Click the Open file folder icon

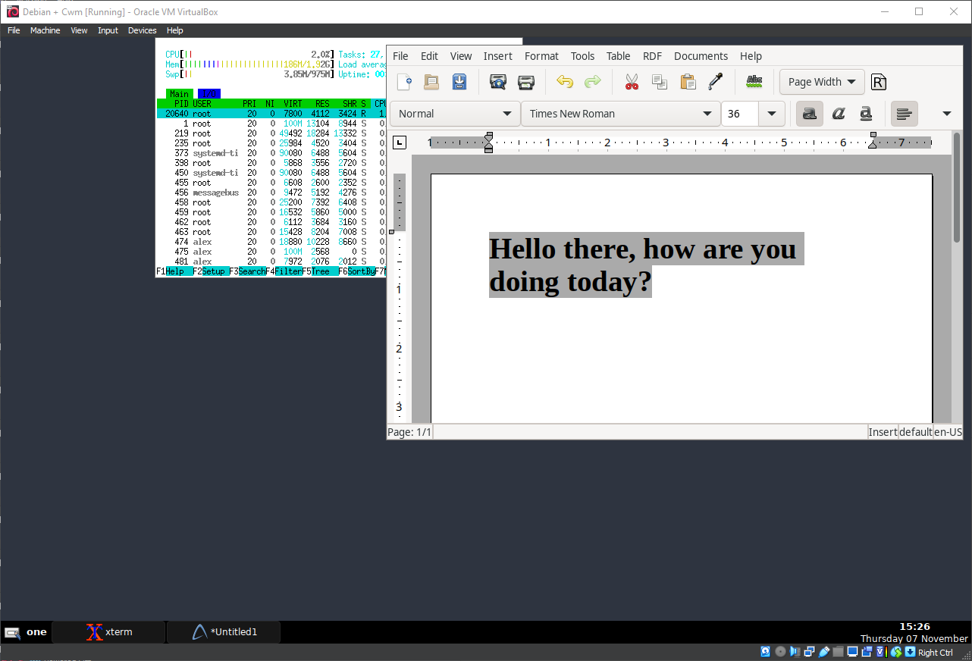coord(431,82)
